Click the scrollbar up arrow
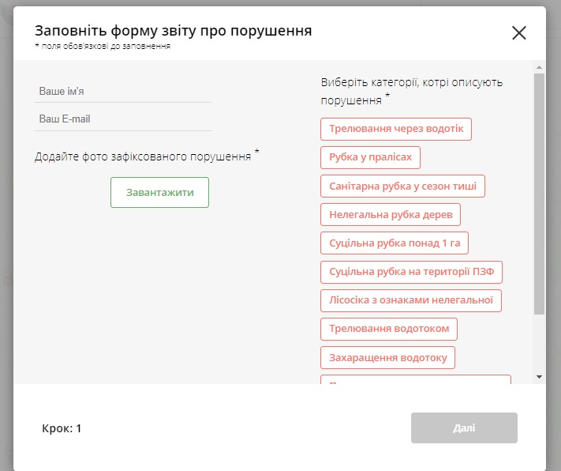 (539, 67)
